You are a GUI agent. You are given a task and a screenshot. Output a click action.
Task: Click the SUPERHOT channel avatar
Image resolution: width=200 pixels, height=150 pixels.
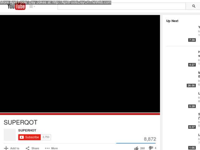tap(10, 135)
